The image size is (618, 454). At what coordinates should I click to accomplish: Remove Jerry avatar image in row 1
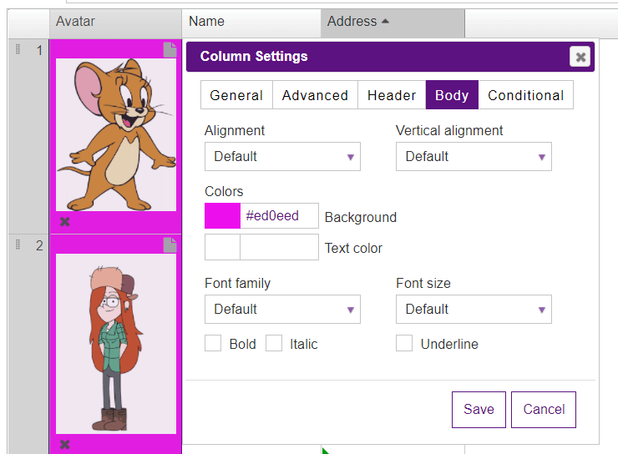click(x=64, y=222)
